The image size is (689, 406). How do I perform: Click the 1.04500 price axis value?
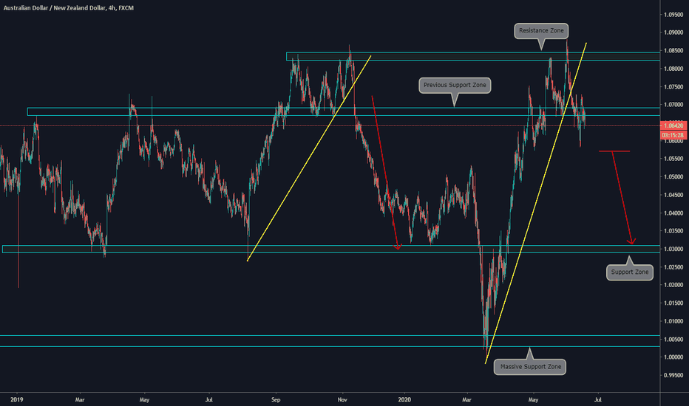[673, 195]
